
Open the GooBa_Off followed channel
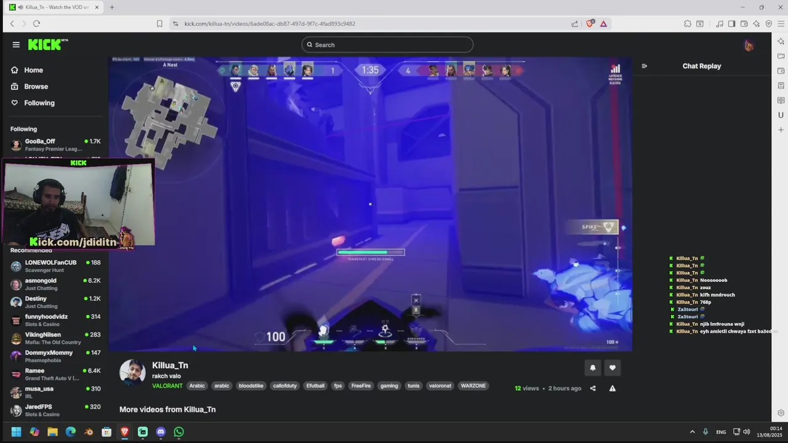pos(55,145)
